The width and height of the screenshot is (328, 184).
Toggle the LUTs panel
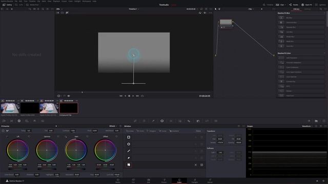click(19, 5)
